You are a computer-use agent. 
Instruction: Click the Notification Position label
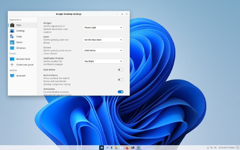(53, 58)
